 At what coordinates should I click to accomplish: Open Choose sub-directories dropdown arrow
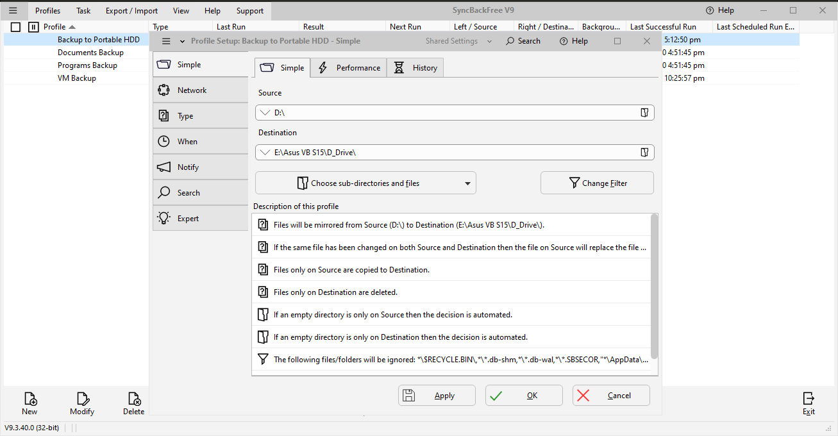click(467, 183)
